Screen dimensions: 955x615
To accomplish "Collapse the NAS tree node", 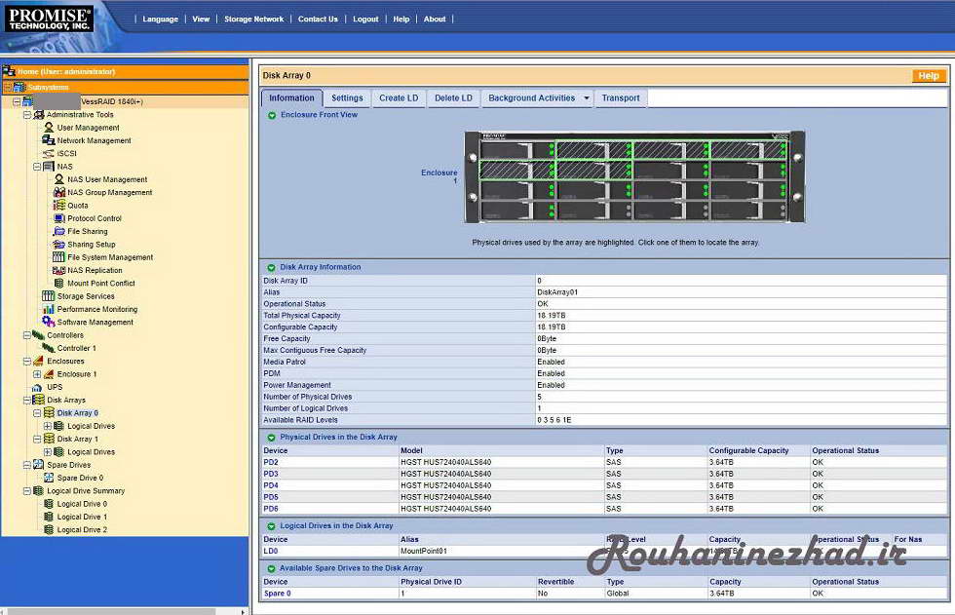I will (37, 167).
